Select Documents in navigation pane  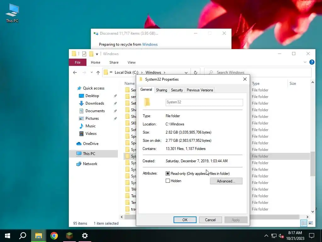(x=95, y=111)
